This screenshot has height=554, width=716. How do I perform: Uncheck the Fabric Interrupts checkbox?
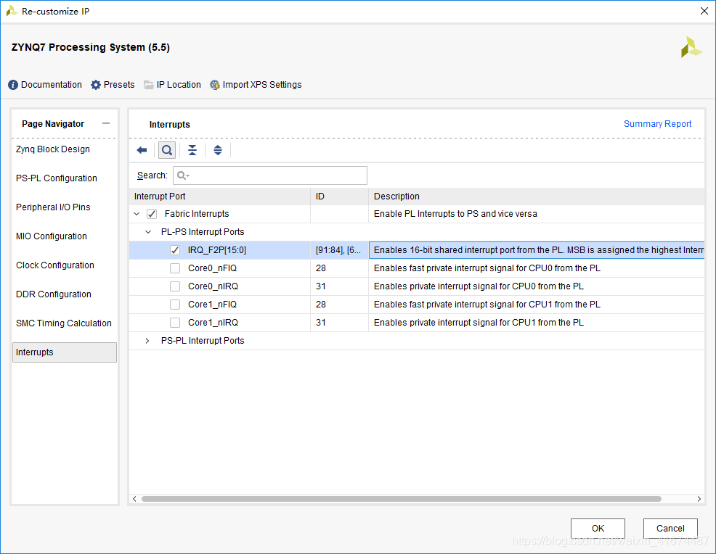click(152, 214)
